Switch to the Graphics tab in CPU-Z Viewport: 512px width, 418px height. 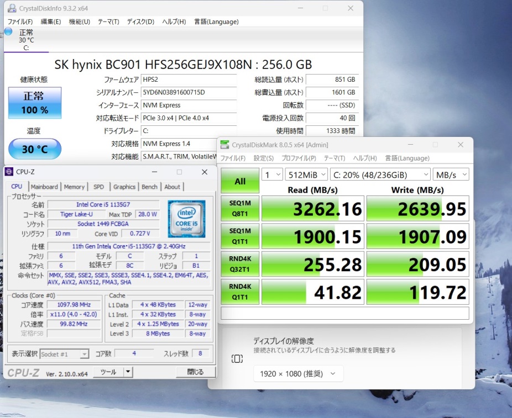[x=124, y=187]
